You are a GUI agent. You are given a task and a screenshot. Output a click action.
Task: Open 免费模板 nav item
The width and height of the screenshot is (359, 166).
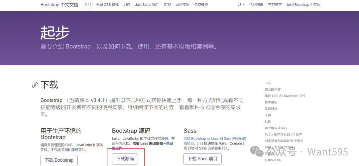201,5
